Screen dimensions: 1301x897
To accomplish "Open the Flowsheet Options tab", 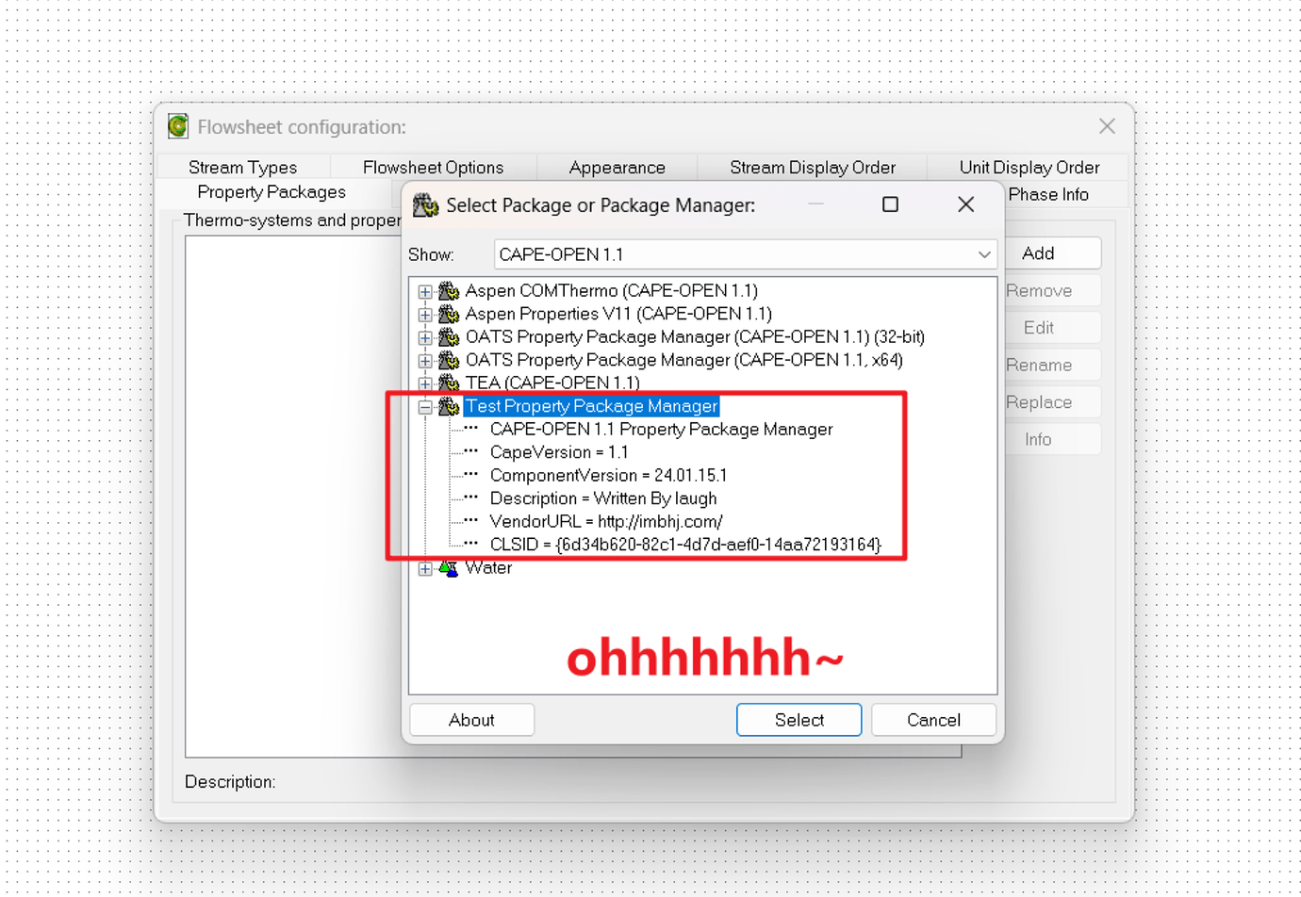I will [433, 168].
